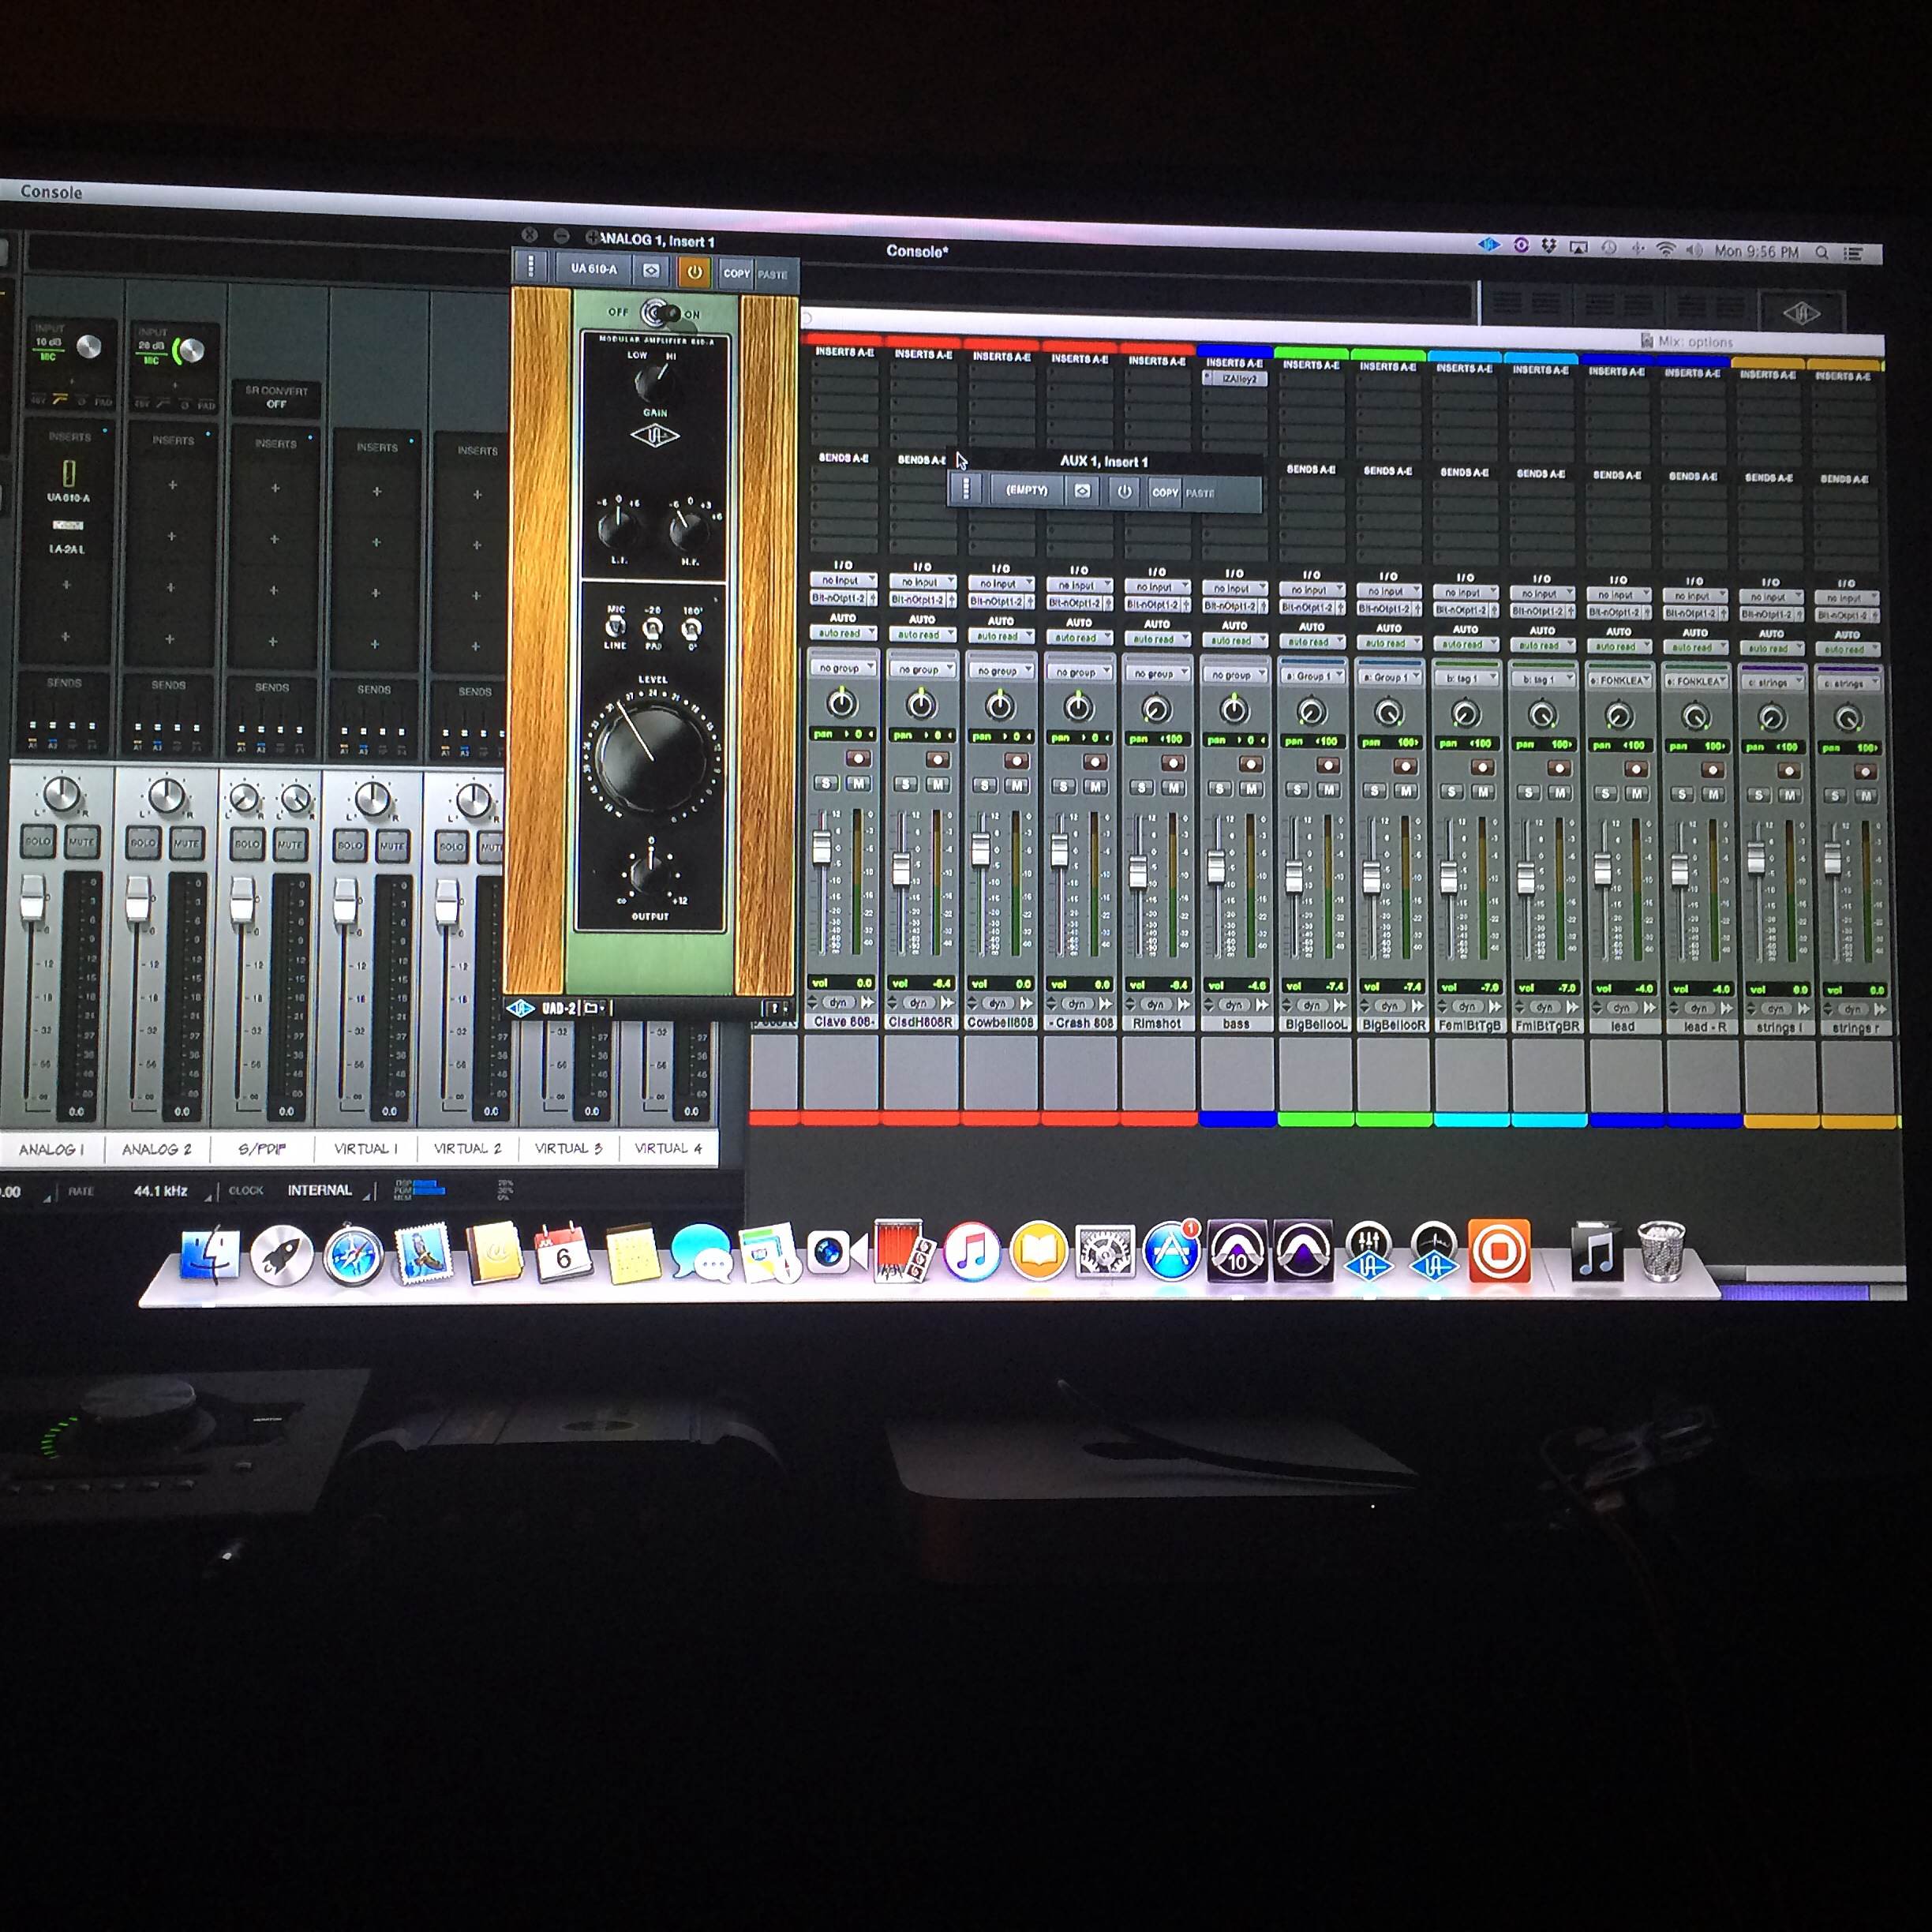
Task: Mute the ANALOG 1 channel in Console
Action: tap(81, 843)
